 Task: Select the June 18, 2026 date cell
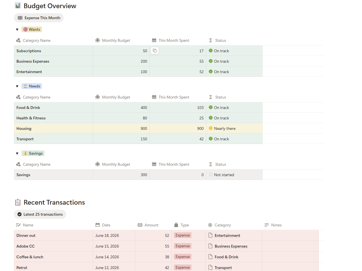(x=114, y=235)
